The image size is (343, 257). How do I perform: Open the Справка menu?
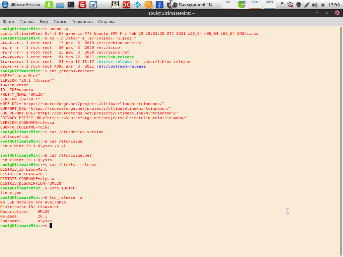coord(107,22)
